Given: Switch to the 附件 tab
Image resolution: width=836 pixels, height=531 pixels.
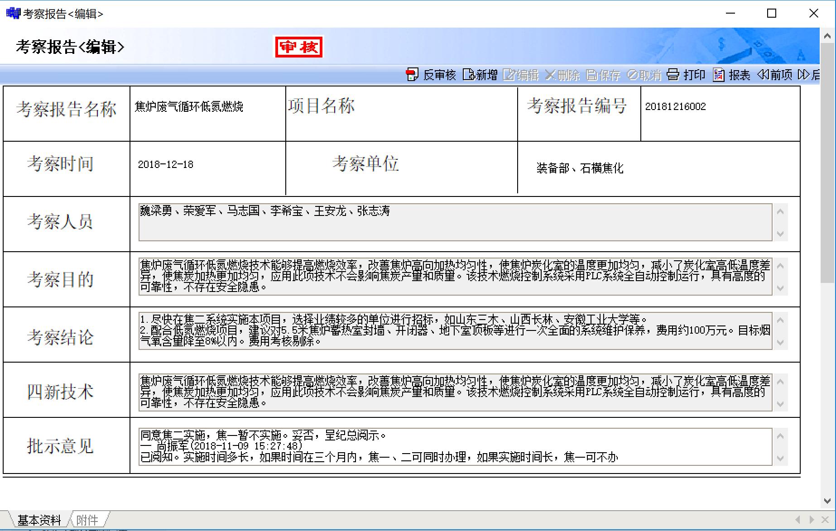Looking at the screenshot, I should tap(87, 520).
